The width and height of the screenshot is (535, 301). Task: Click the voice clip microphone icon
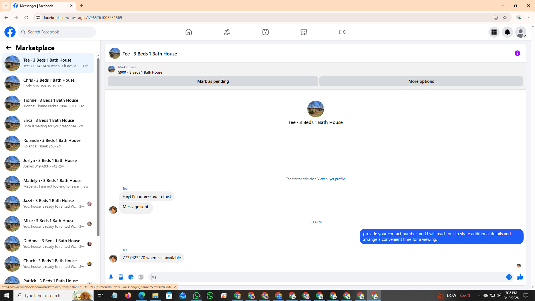(111, 277)
